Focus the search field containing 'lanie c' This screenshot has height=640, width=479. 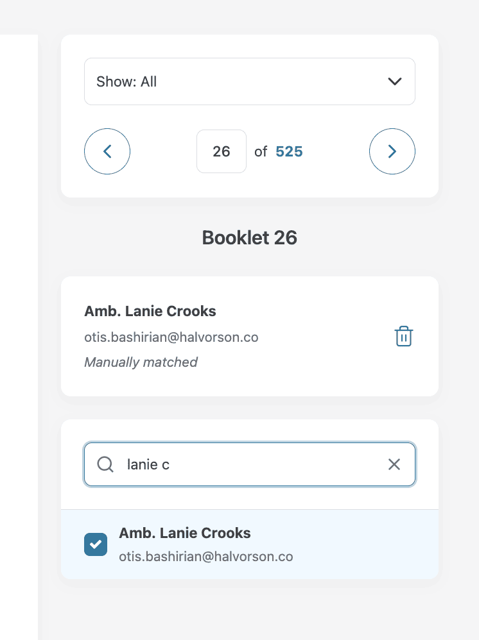click(x=250, y=464)
